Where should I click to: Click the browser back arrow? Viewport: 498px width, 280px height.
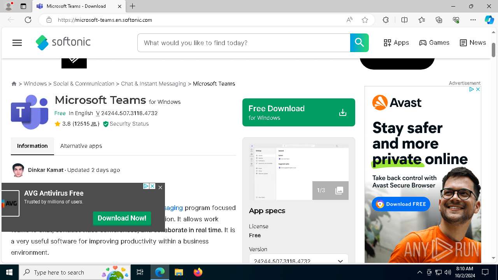(x=11, y=20)
